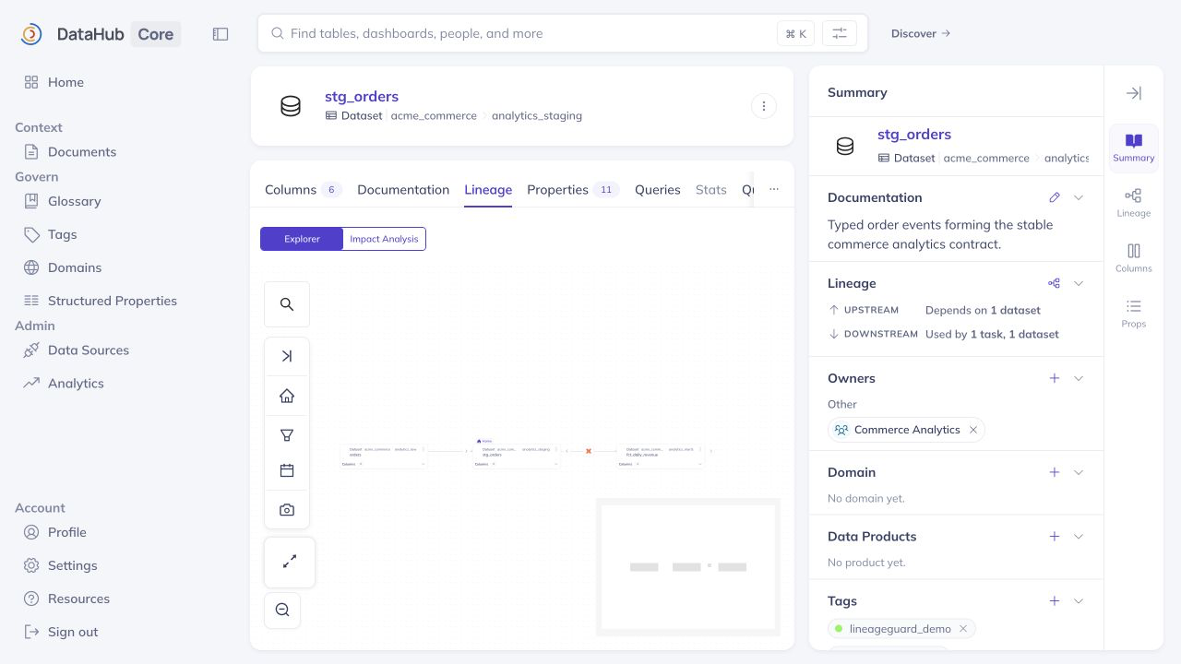Screen dimensions: 1181x664
Task: Open the Props sidebar panel icon
Action: [1134, 314]
